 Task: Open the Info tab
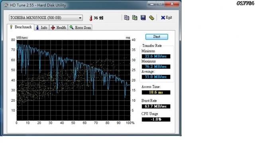coord(41,27)
